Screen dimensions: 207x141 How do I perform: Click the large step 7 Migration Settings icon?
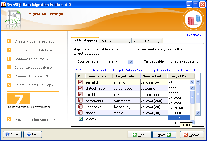[x=18, y=98]
